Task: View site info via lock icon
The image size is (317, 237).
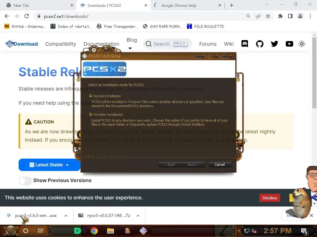Action: tap(39, 16)
